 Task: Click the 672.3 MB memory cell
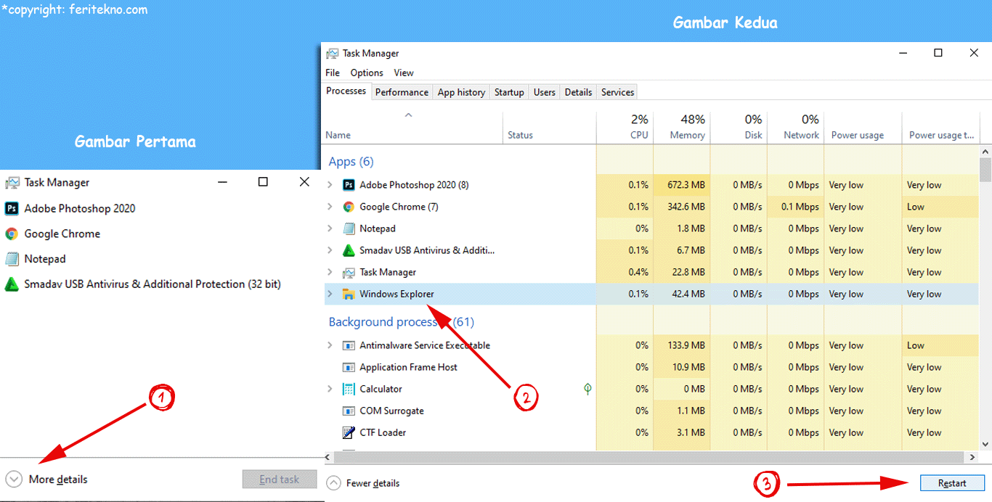[x=682, y=185]
